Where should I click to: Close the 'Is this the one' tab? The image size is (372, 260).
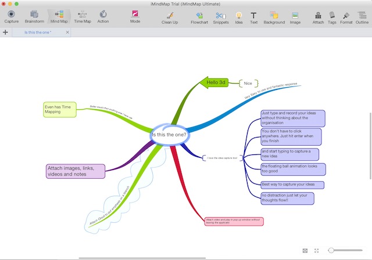click(67, 32)
